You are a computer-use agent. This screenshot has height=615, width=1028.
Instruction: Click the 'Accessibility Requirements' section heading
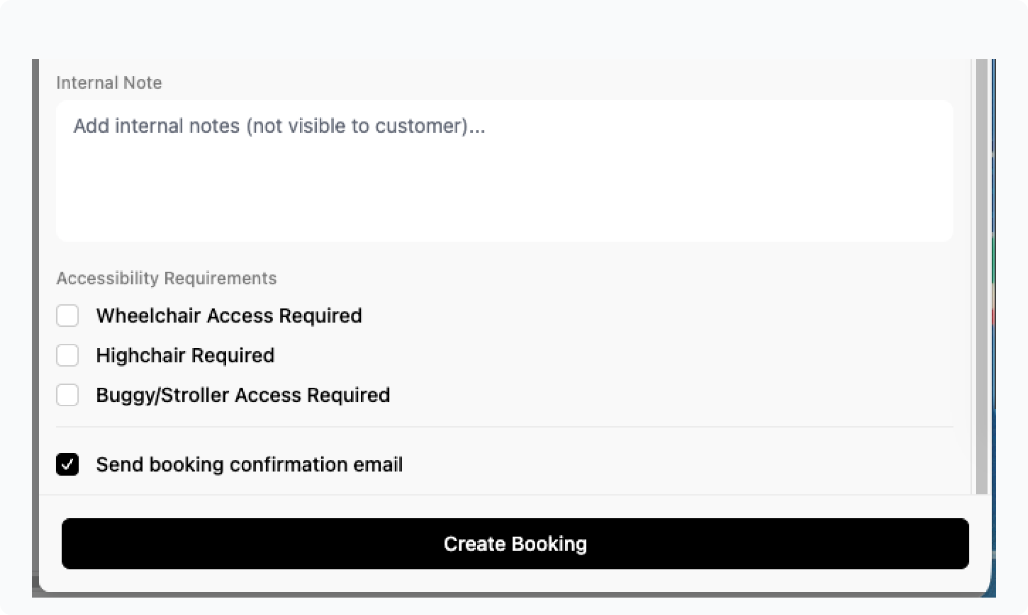[x=166, y=278]
